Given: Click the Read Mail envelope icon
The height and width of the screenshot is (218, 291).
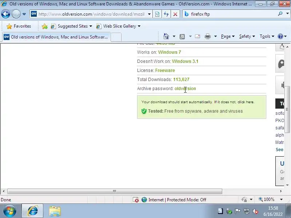Looking at the screenshot, I should [198, 36].
